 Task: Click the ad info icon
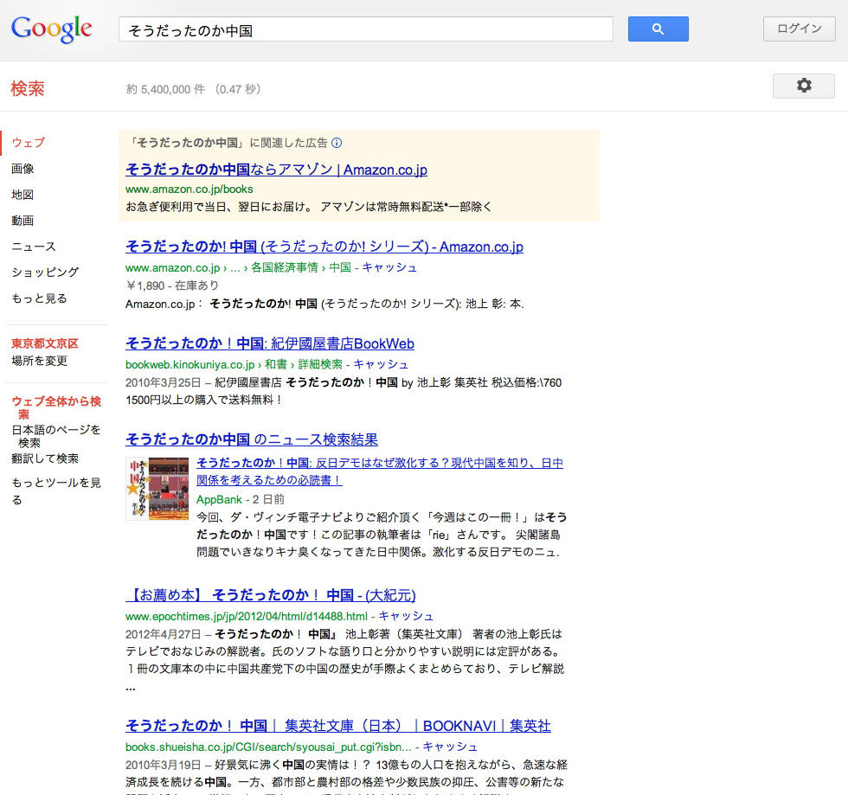[x=337, y=143]
